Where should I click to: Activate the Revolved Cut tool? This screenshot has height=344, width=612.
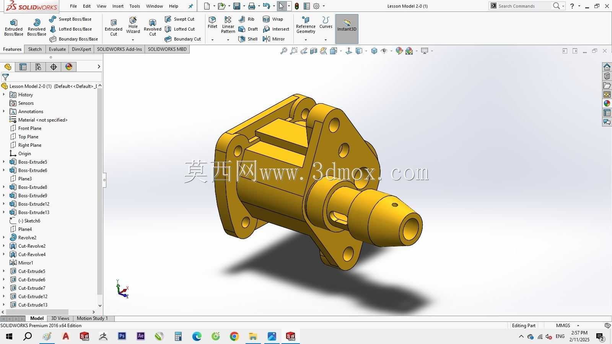[x=153, y=28]
